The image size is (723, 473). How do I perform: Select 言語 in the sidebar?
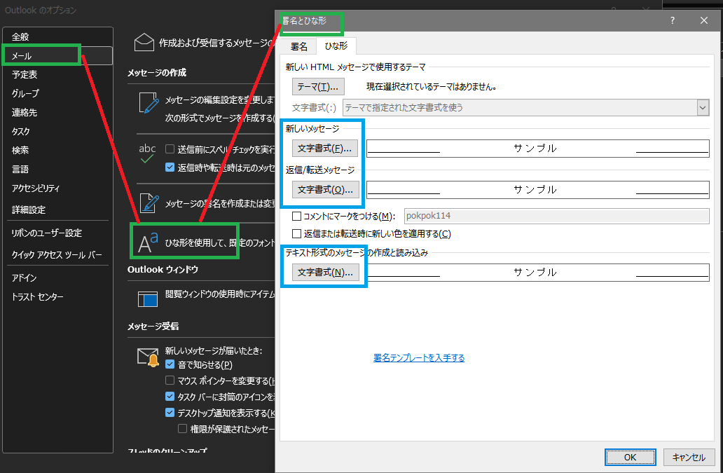click(x=57, y=169)
